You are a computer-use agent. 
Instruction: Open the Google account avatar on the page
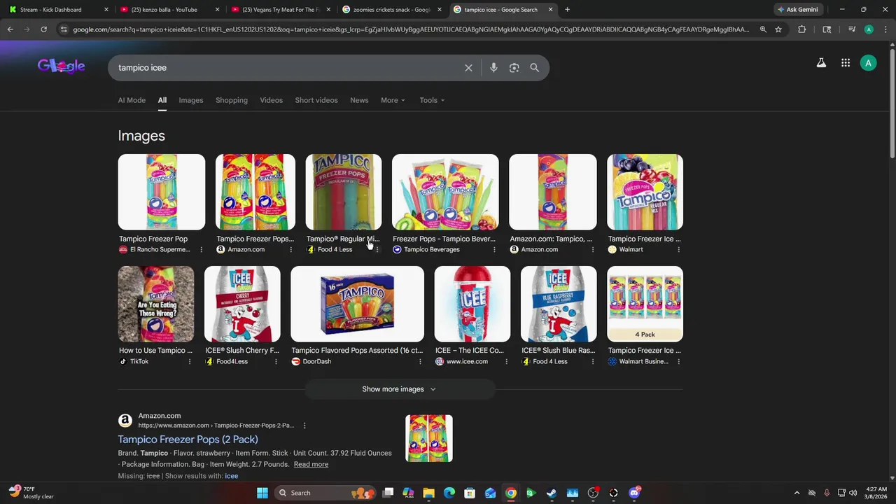(869, 63)
